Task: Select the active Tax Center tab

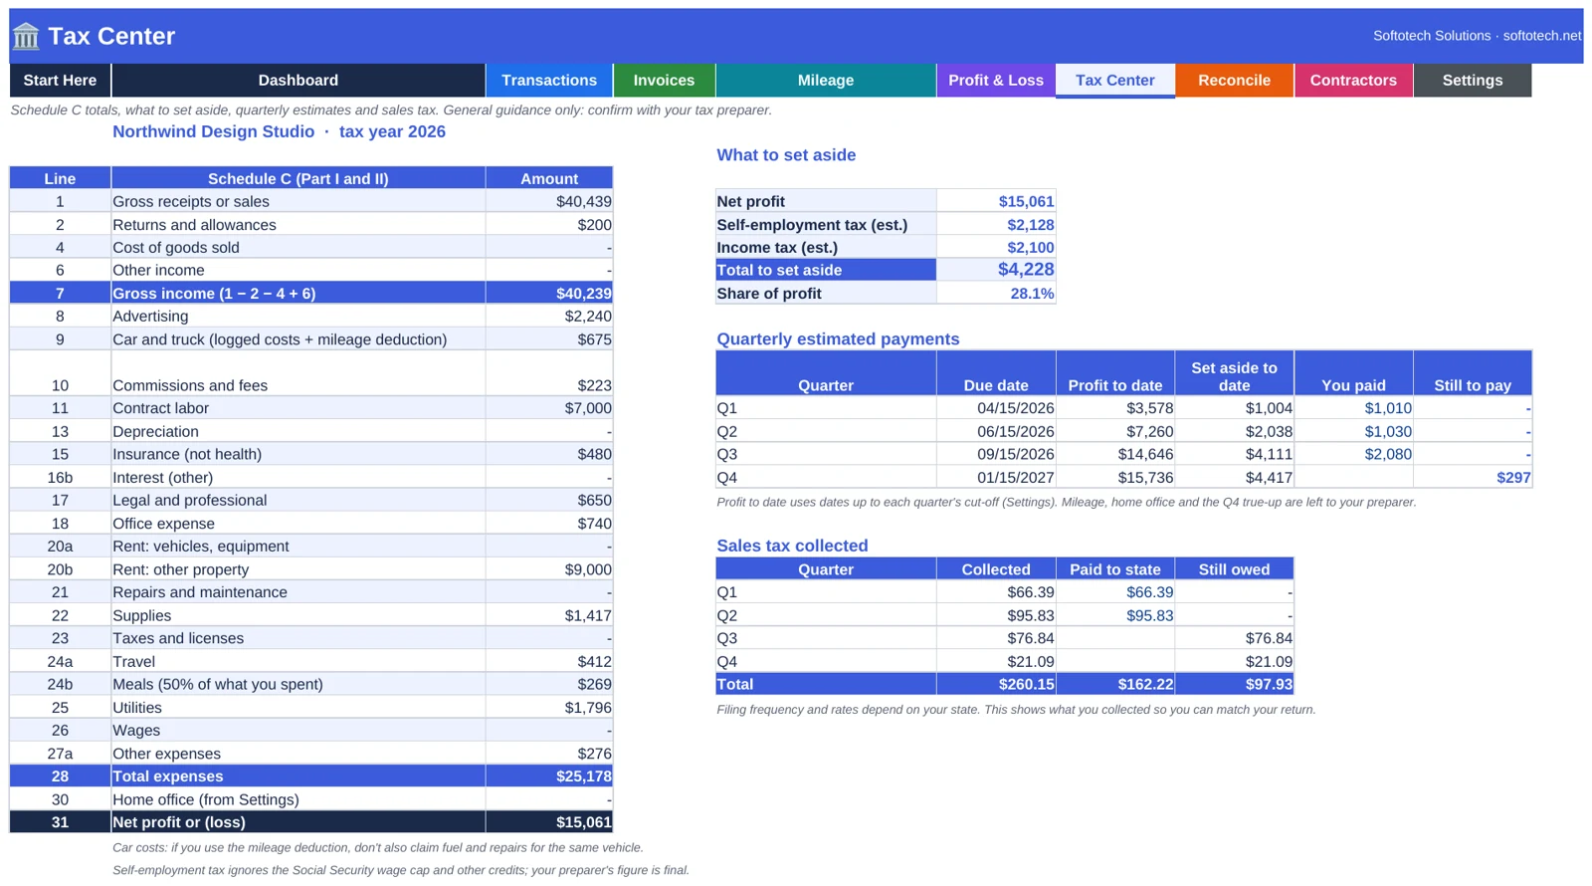Action: 1115,81
